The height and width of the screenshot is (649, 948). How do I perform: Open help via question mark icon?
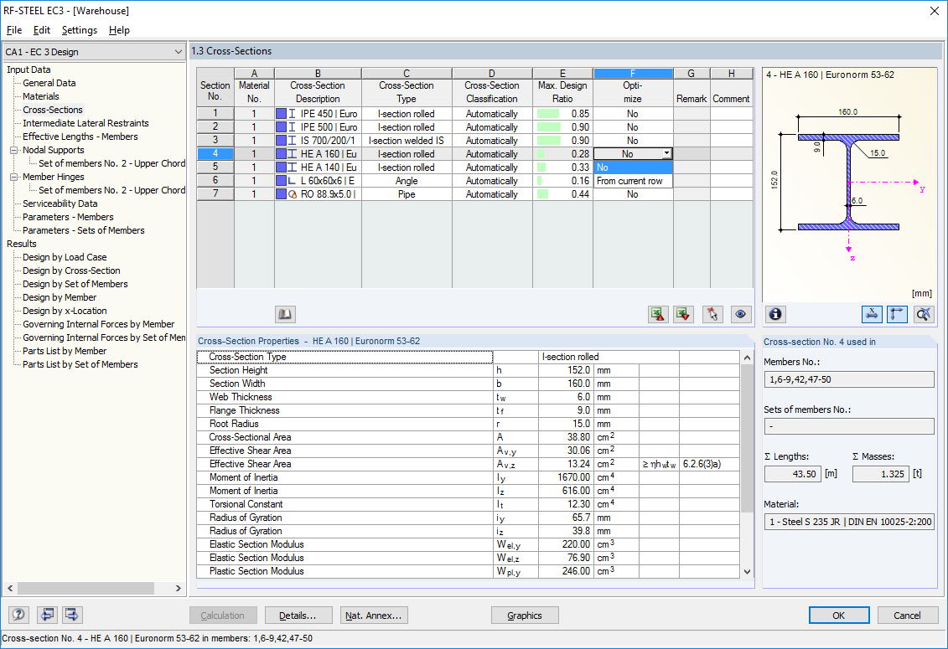pyautogui.click(x=18, y=616)
